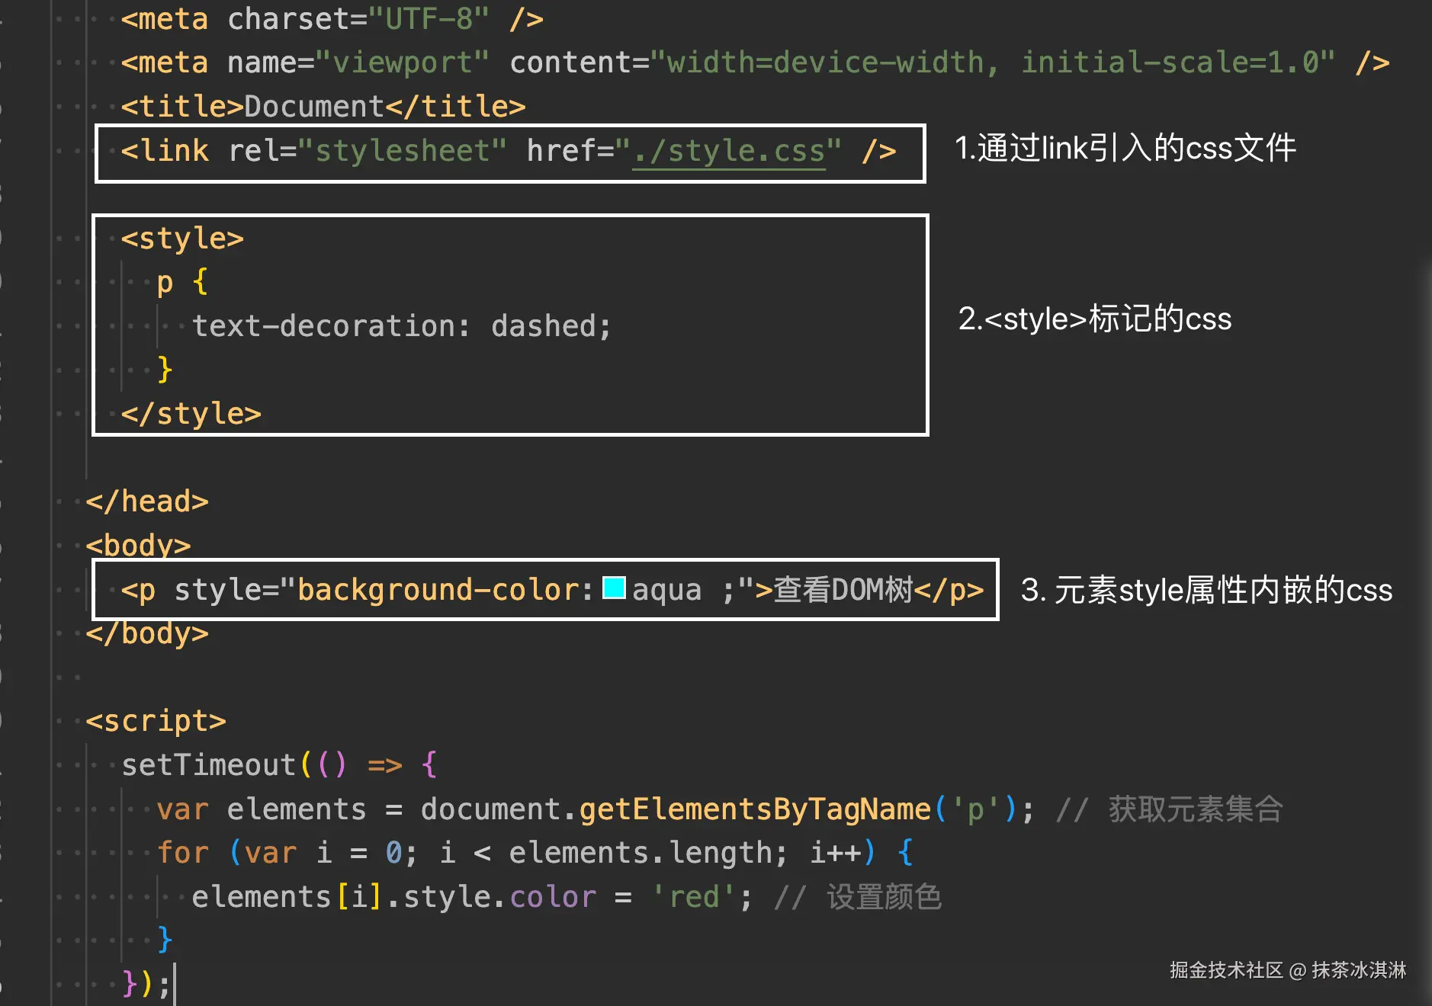
Task: Click the opening style tag
Action: click(182, 239)
